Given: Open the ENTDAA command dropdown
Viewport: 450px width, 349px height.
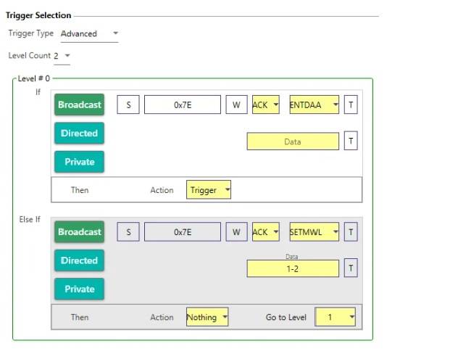Looking at the screenshot, I should [314, 104].
